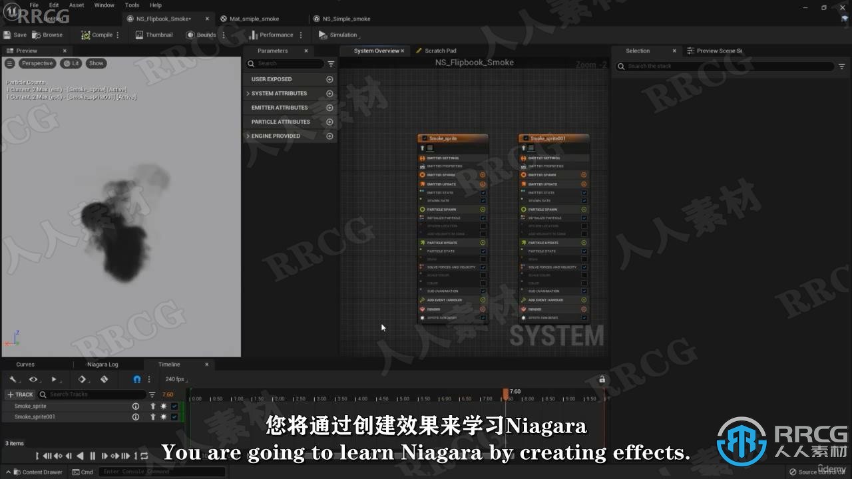Add module to Smoke_sprite001 Particle Update

click(x=584, y=243)
